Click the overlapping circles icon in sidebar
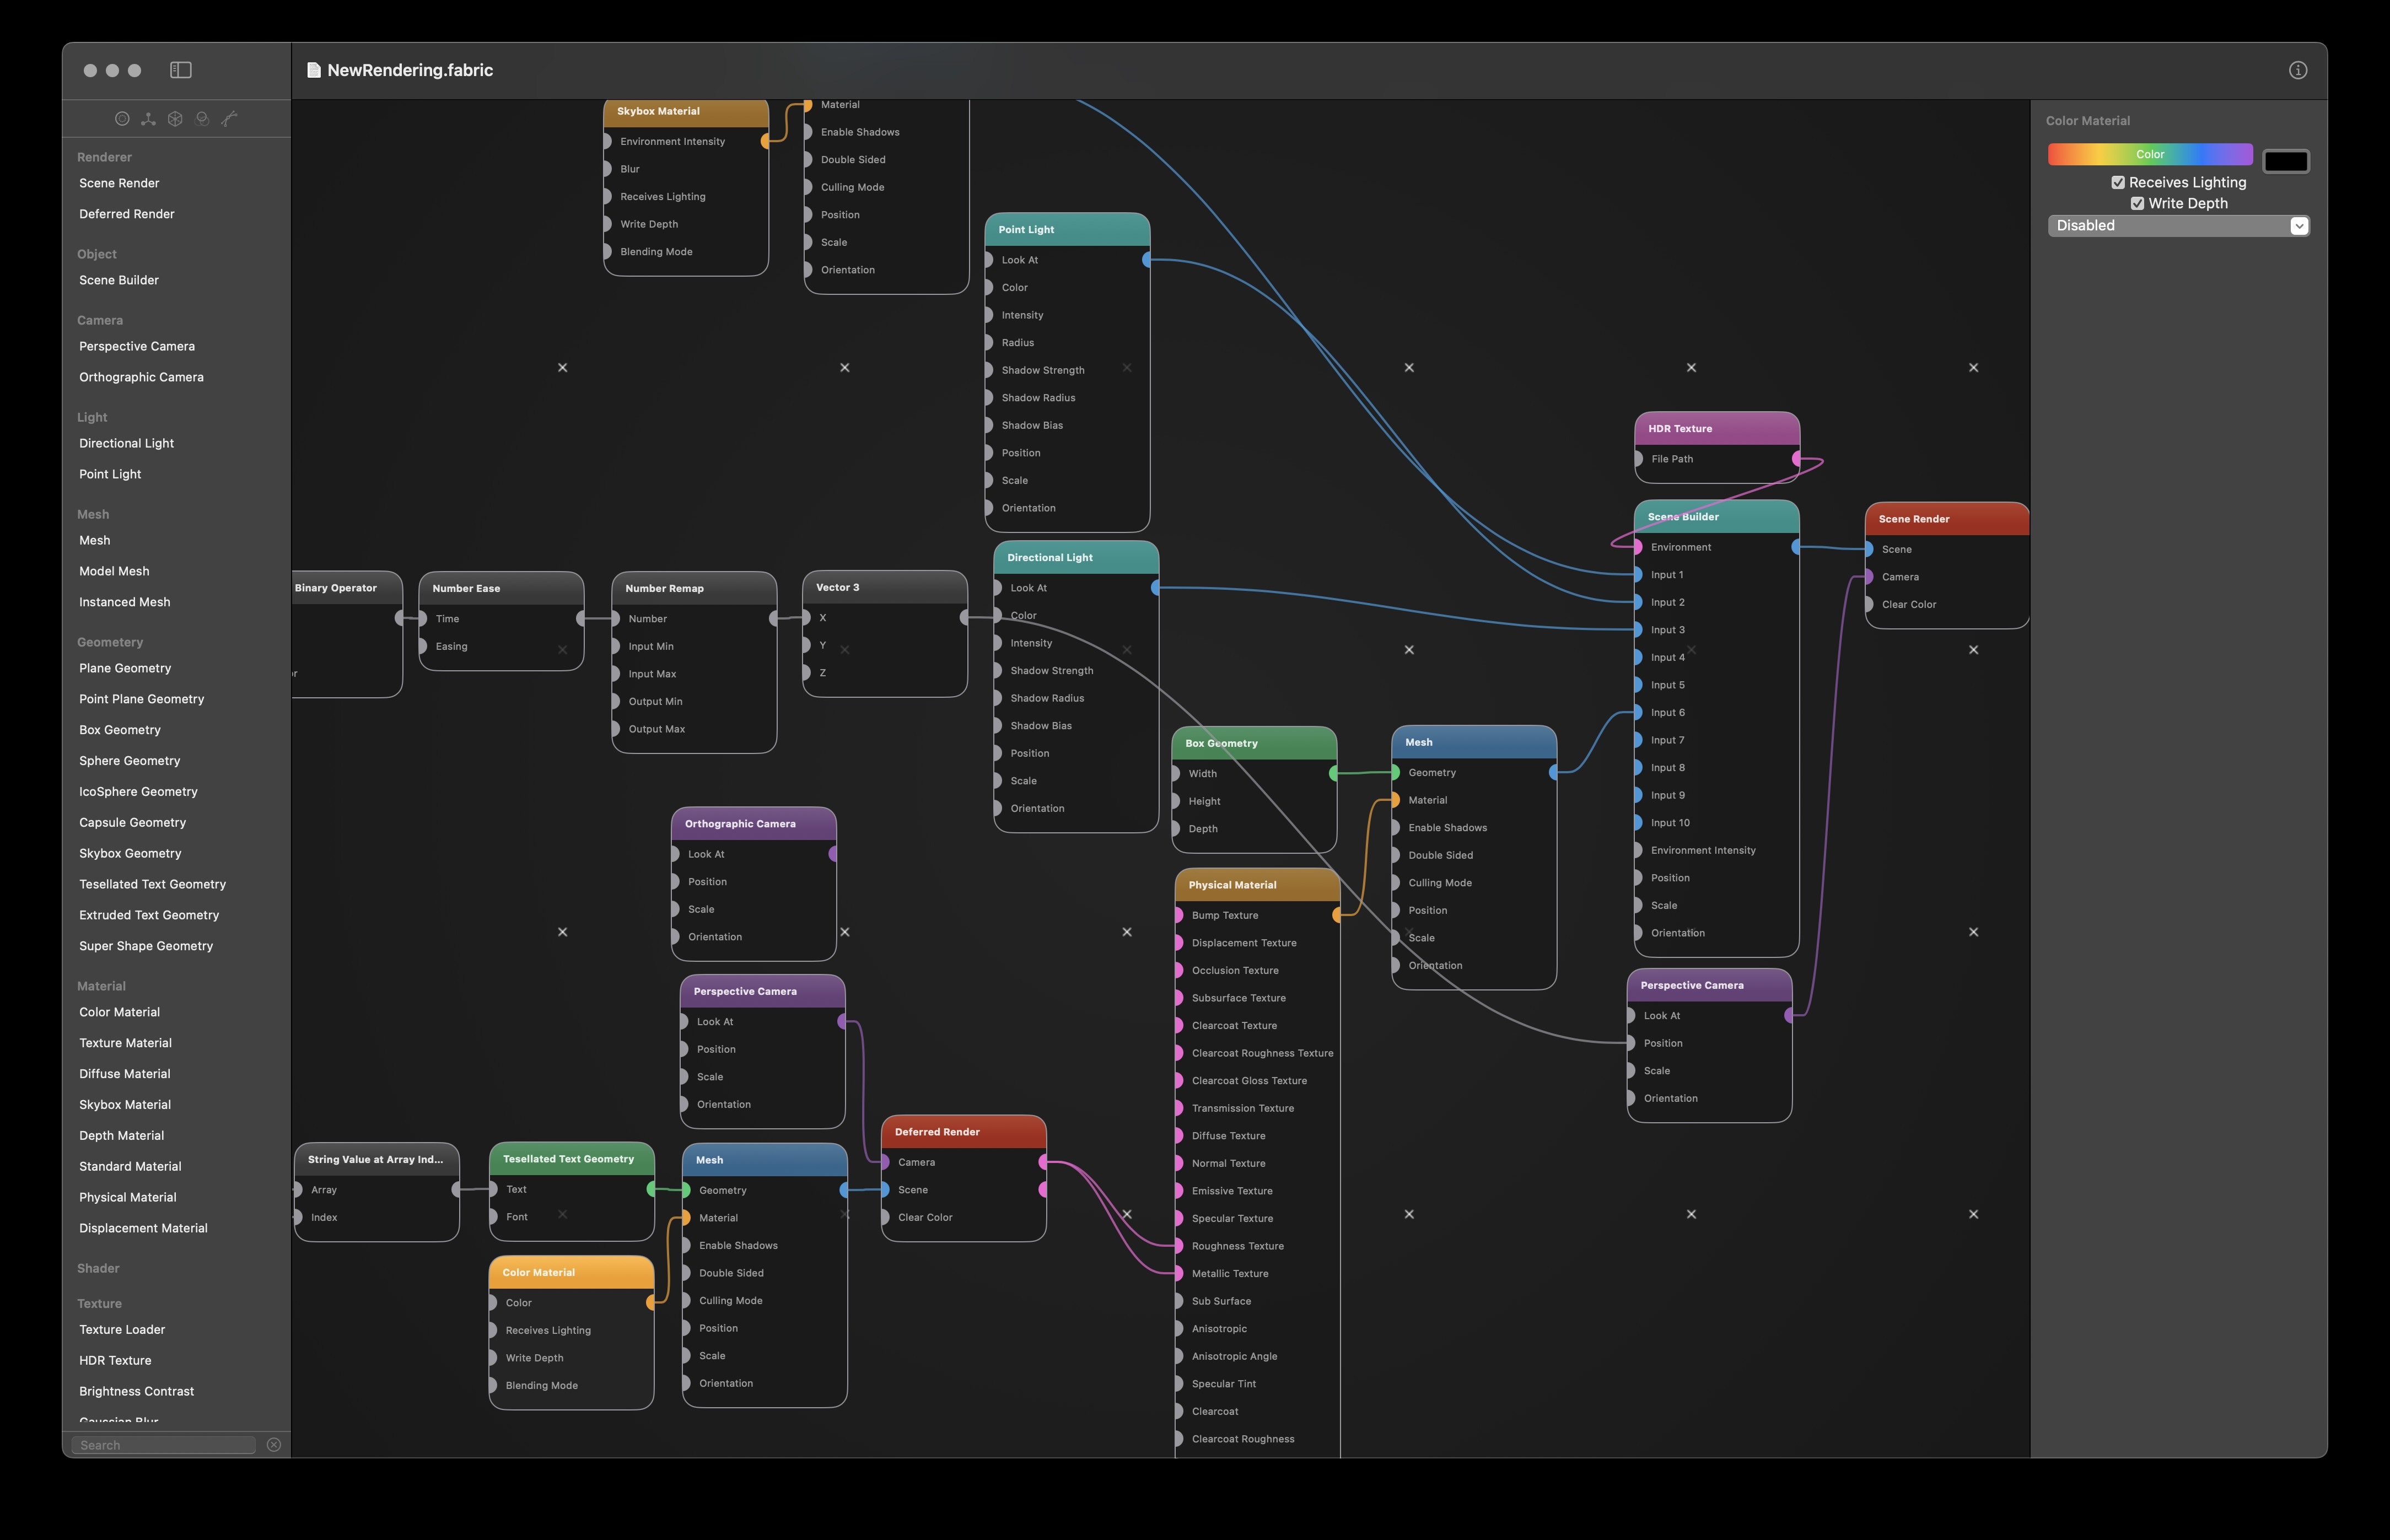Screen dimensions: 2390x1540 pos(202,119)
